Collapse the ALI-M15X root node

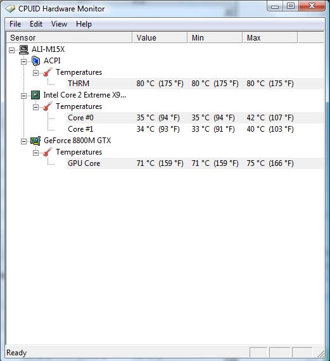click(x=11, y=50)
